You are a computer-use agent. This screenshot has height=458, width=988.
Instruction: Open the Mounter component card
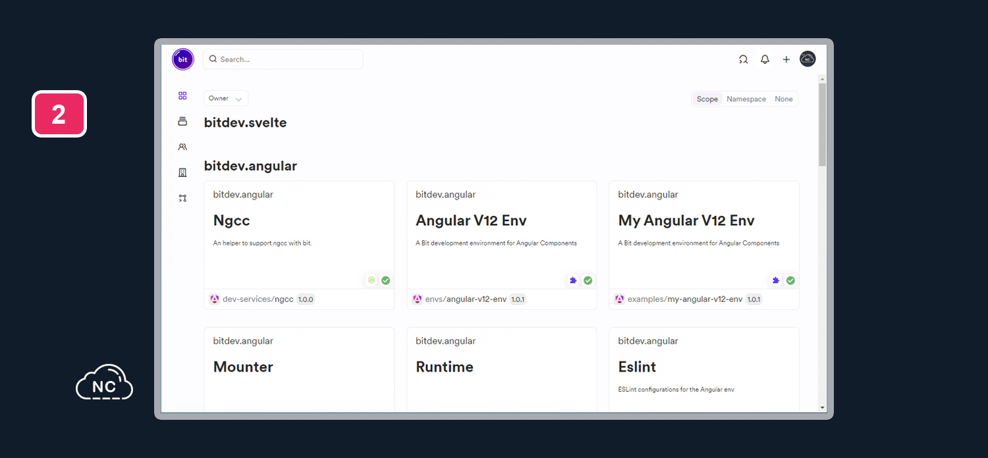[x=299, y=370]
